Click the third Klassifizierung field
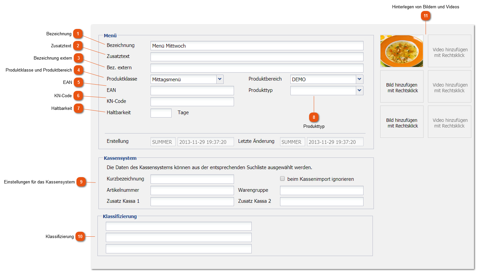477x272 pixels. point(179,249)
